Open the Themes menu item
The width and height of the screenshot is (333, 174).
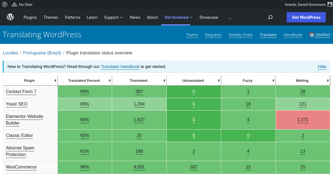[51, 17]
